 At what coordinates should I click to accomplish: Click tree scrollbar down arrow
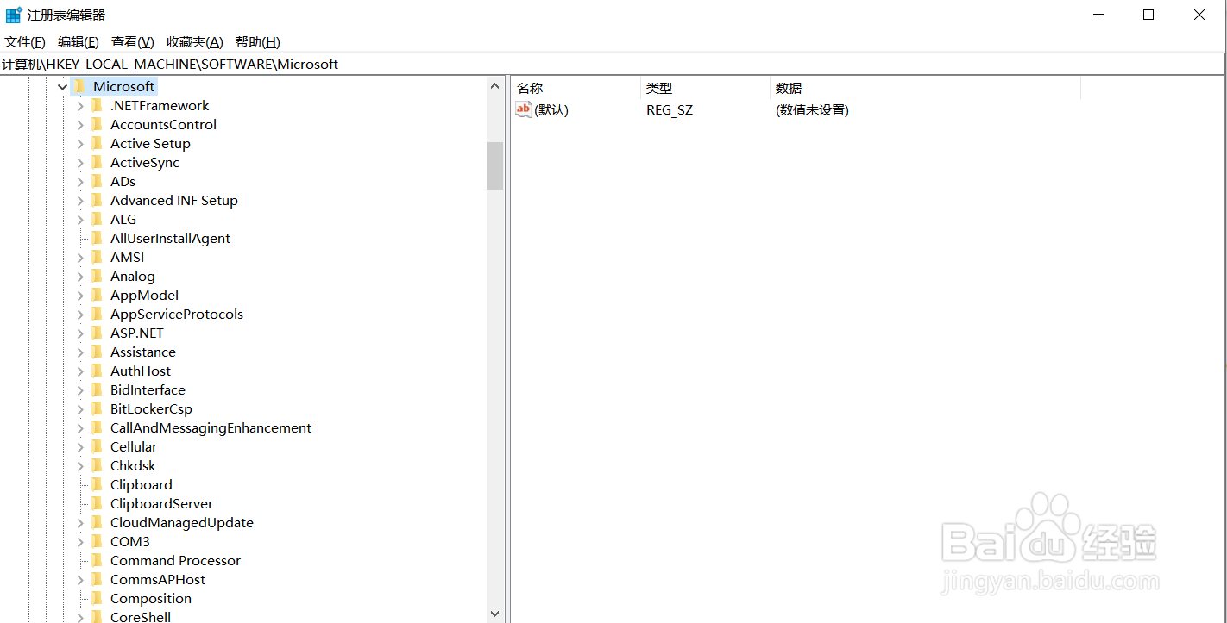(x=494, y=614)
